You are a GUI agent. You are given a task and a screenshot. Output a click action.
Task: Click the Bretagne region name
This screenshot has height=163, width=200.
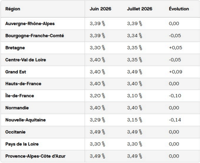click(15, 48)
